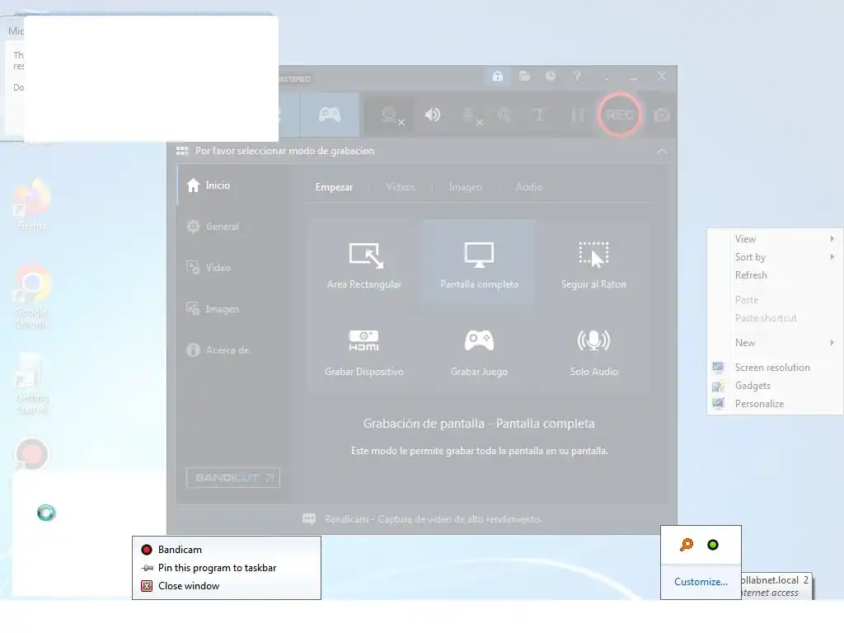Click Customize... in the tray popup
Screen dimensions: 844x633
tap(701, 582)
